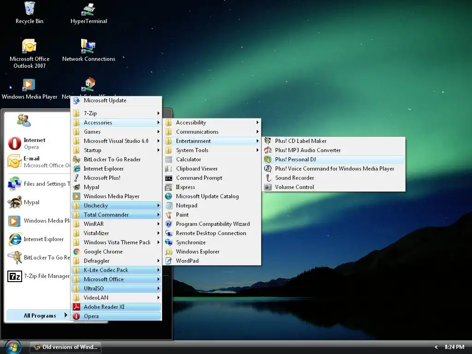The image size is (472, 354).
Task: Click the Microsoft Update icon
Action: tap(77, 100)
